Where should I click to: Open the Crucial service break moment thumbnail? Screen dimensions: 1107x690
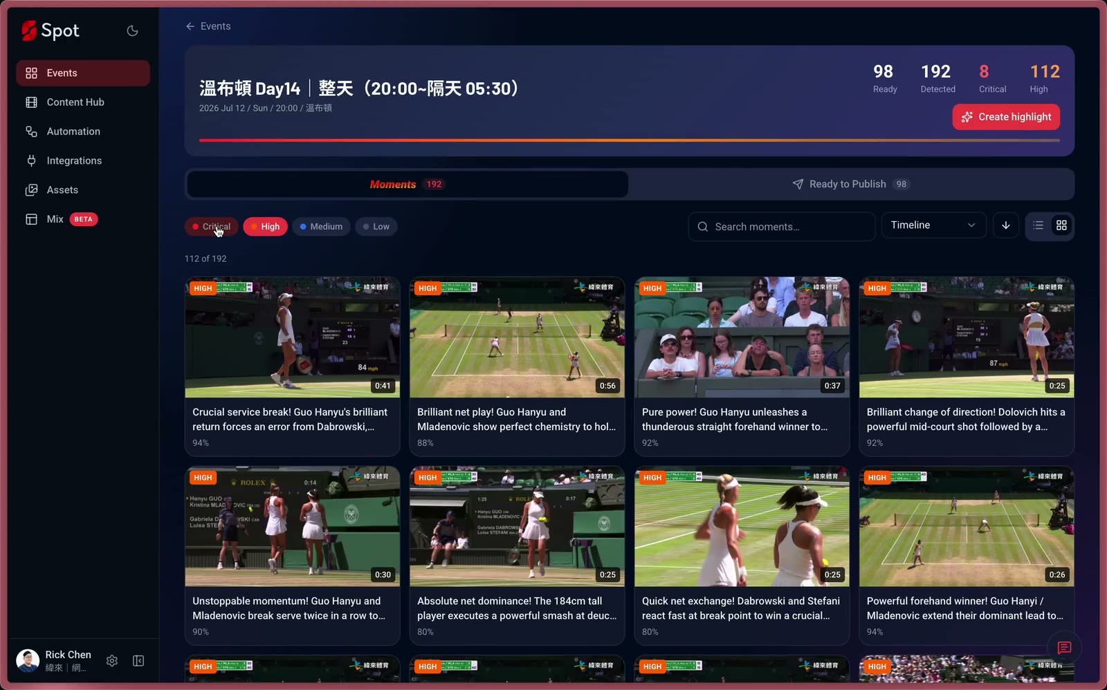293,337
